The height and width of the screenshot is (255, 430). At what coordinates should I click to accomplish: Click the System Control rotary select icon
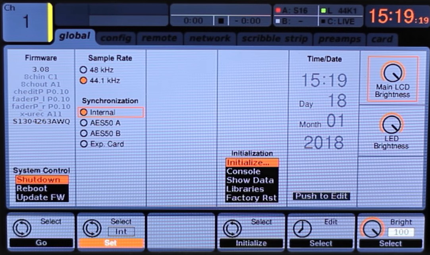click(22, 228)
